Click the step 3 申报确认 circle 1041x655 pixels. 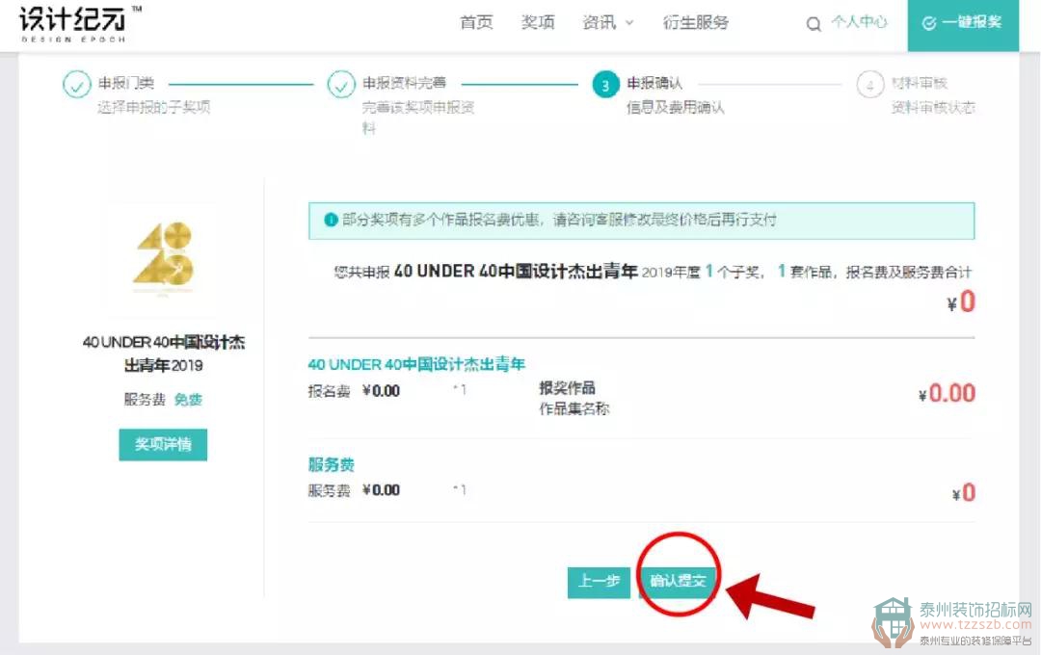click(x=605, y=84)
